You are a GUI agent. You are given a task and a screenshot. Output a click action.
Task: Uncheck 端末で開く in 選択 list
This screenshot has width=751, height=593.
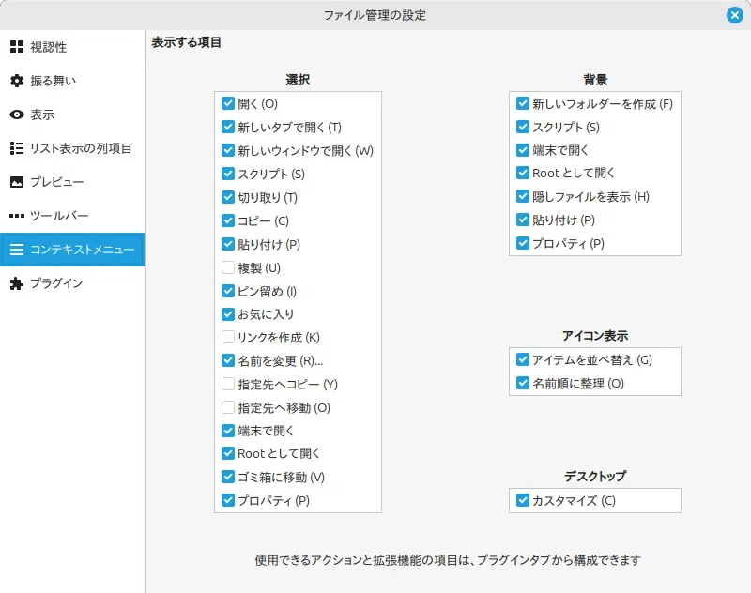tap(228, 431)
